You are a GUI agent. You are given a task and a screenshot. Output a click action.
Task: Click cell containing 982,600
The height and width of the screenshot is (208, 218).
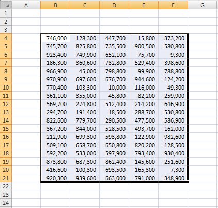click(x=173, y=137)
